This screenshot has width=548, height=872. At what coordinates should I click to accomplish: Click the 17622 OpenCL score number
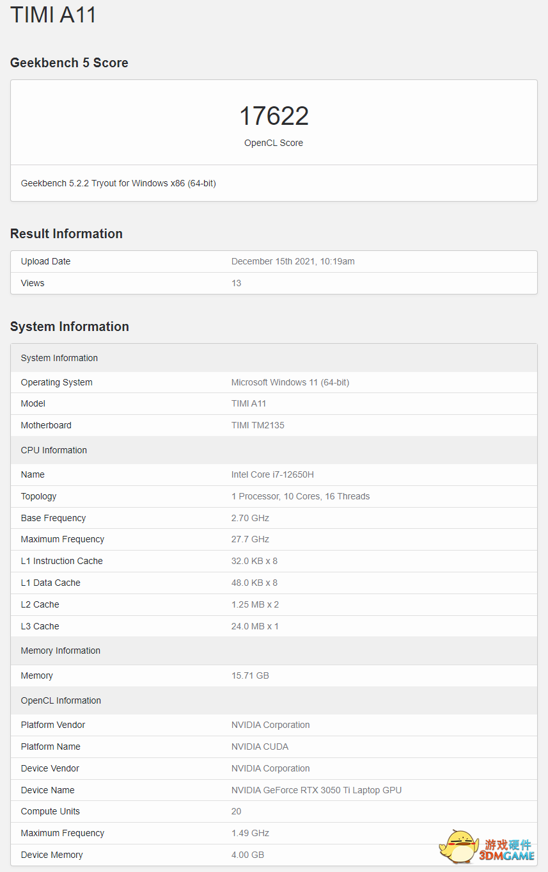[x=274, y=117]
